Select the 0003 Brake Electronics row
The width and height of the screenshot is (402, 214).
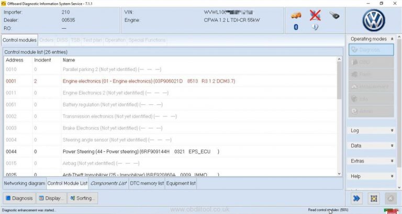pos(170,128)
